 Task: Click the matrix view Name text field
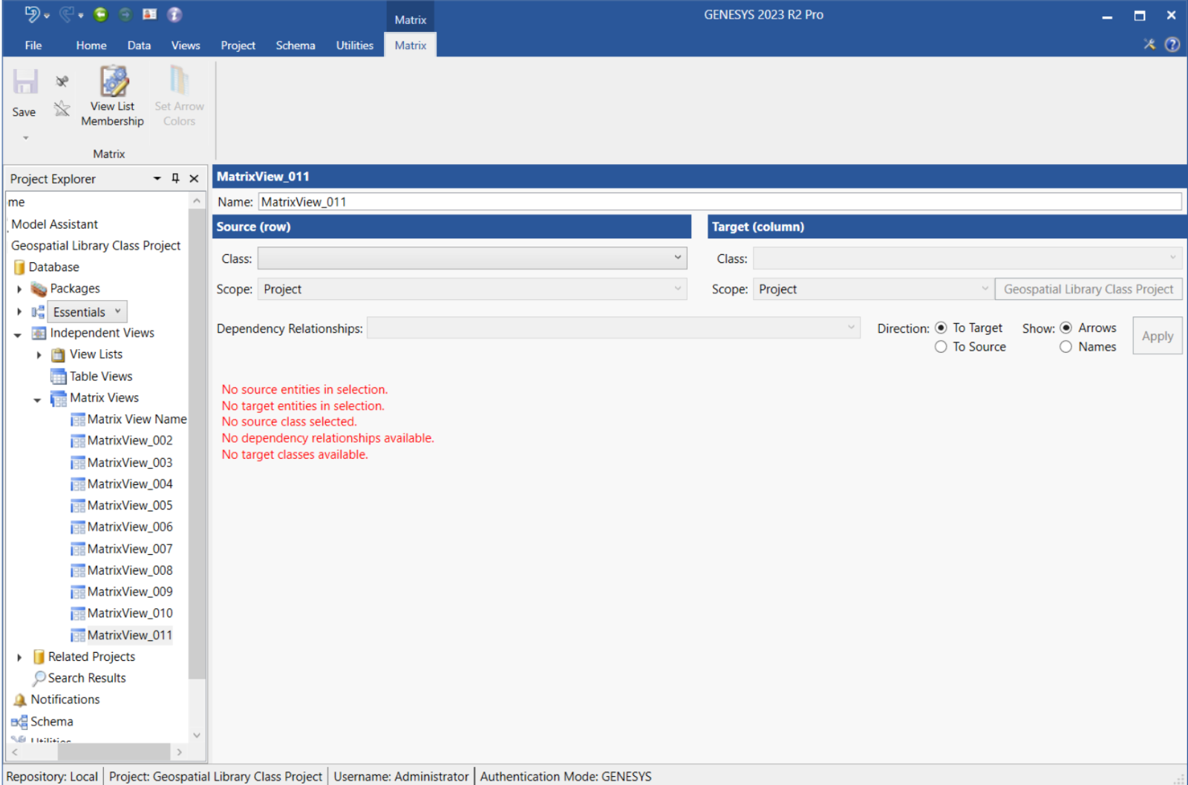click(719, 202)
